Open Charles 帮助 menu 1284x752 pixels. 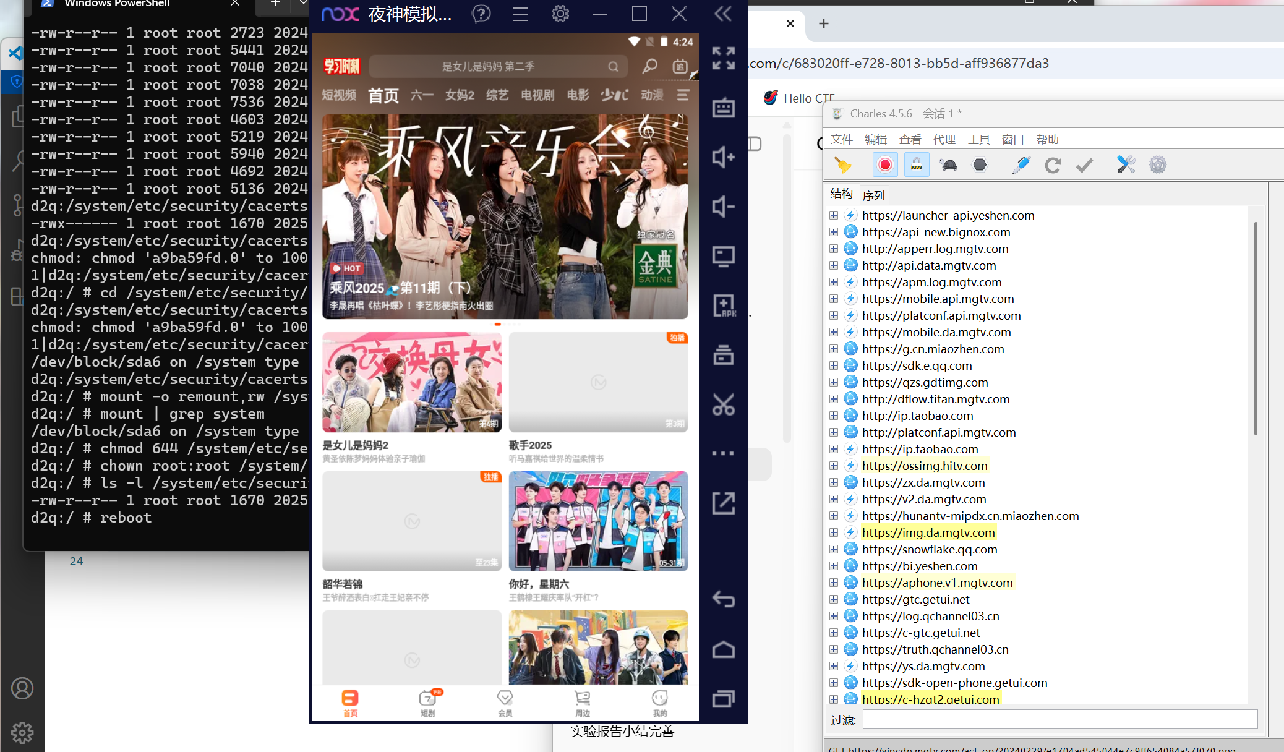pyautogui.click(x=1047, y=140)
